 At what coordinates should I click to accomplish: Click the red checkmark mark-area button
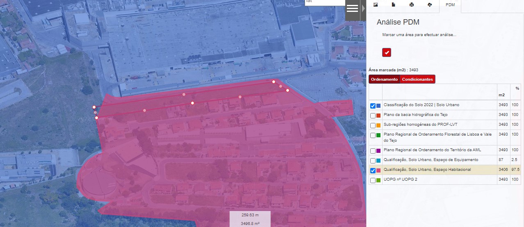click(387, 52)
